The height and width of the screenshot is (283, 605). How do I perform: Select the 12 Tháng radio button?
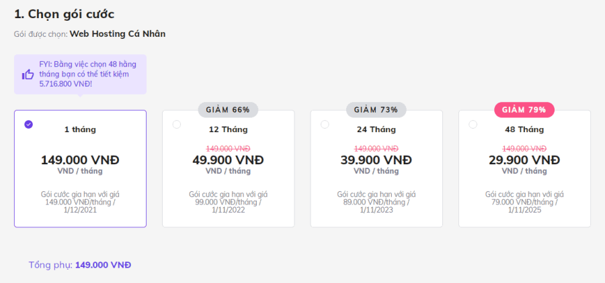coord(177,124)
